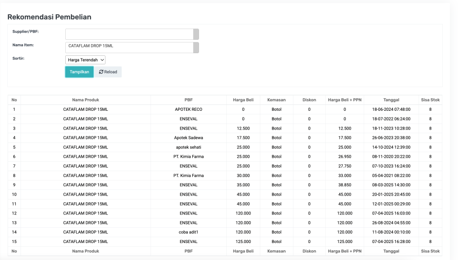458x260 pixels.
Task: Select the coba adit1 PBF cell
Action: pos(188,232)
